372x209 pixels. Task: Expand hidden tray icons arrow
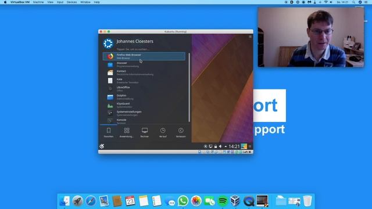226,146
